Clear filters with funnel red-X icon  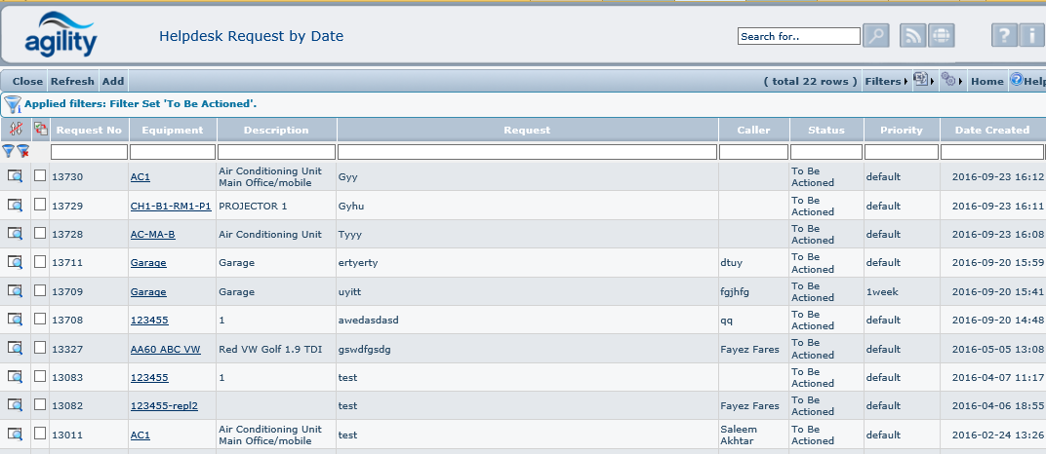[x=22, y=152]
